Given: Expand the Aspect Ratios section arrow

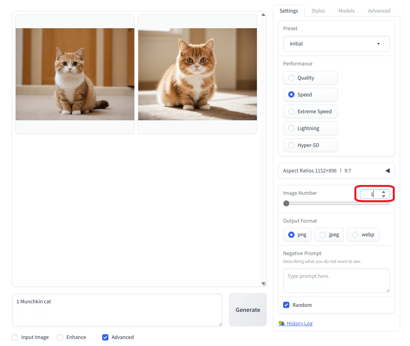Looking at the screenshot, I should [x=388, y=170].
